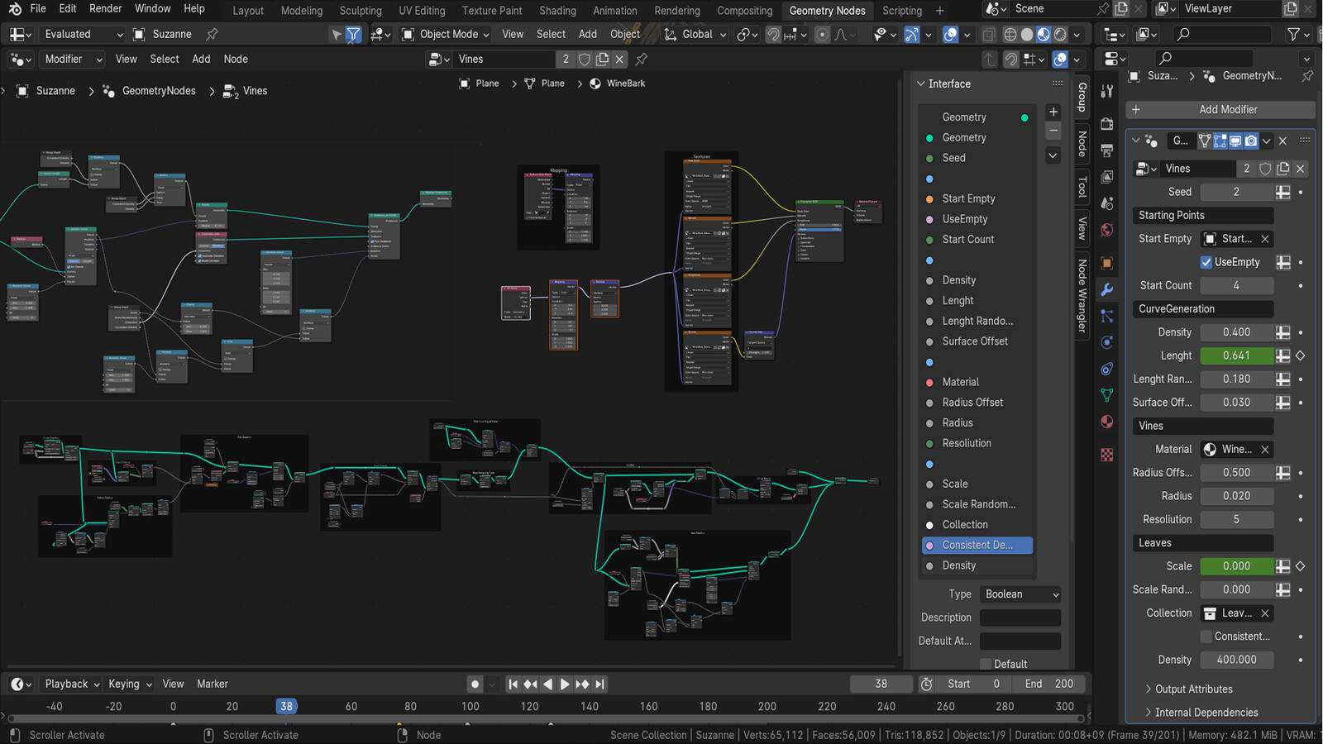Enable the UseEmpty checkbox in the modifier
This screenshot has width=1323, height=744.
pos(1206,262)
